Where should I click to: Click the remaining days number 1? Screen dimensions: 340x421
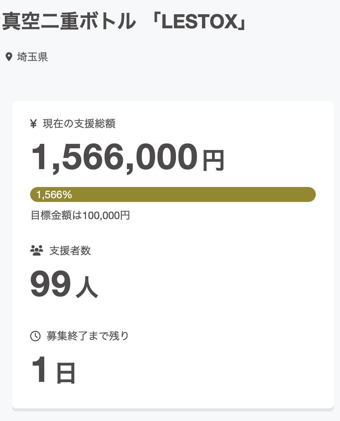pyautogui.click(x=39, y=370)
